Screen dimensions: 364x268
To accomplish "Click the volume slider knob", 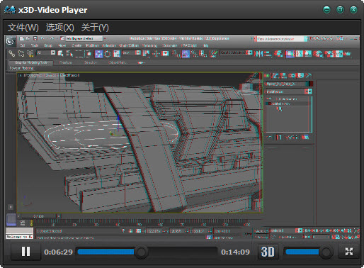I will click(x=326, y=252).
